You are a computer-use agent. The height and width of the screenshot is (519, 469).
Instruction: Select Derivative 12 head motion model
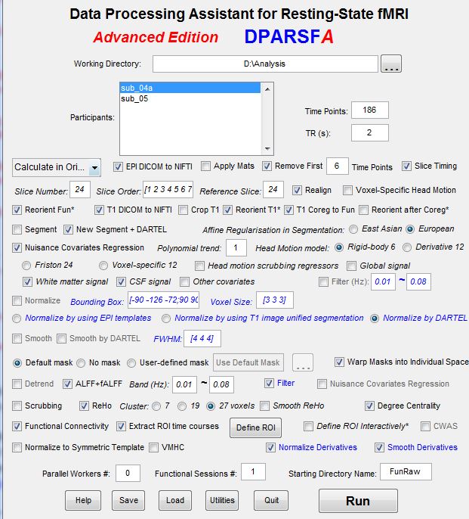(x=407, y=247)
